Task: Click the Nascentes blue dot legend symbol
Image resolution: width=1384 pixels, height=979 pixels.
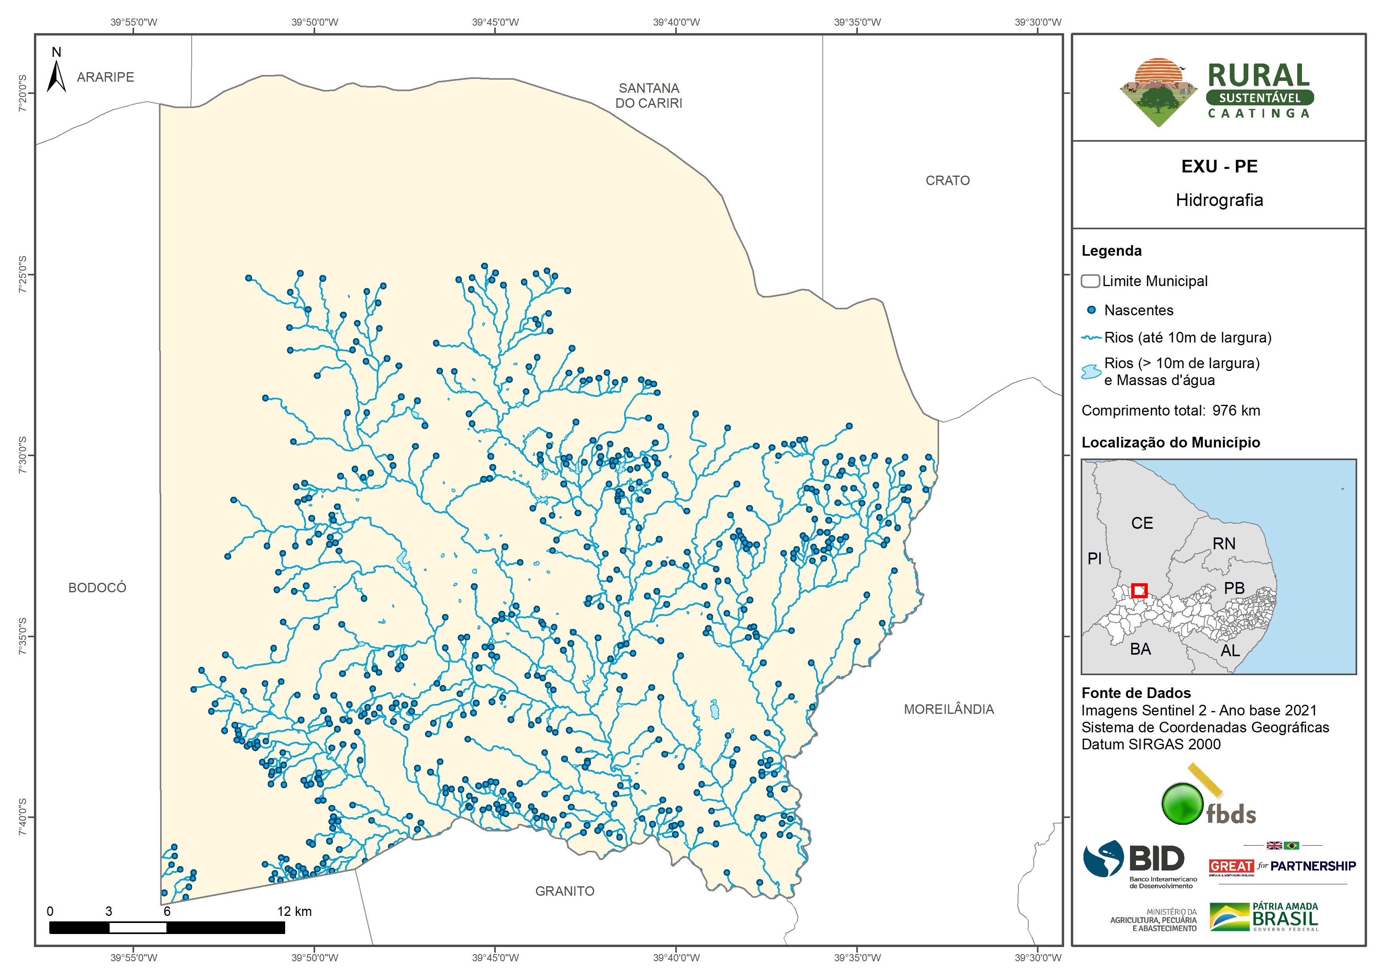Action: pyautogui.click(x=1091, y=310)
